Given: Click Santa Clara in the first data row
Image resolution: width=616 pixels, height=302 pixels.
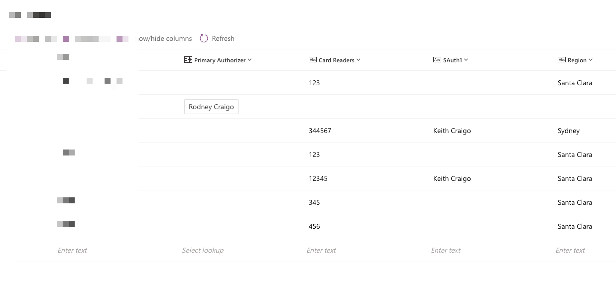Looking at the screenshot, I should tap(575, 83).
